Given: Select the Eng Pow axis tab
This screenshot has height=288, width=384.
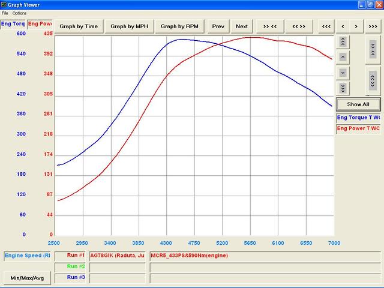Looking at the screenshot, I should click(x=40, y=24).
